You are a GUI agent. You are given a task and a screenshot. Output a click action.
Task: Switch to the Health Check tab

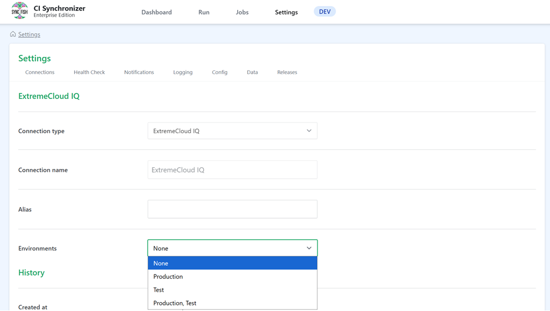pyautogui.click(x=89, y=72)
